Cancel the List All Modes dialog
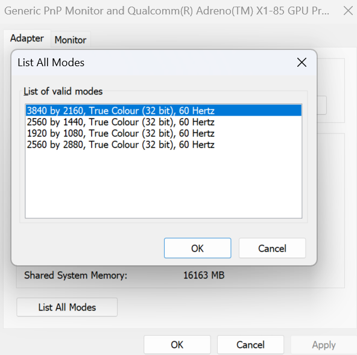This screenshot has height=355, width=357. point(272,248)
